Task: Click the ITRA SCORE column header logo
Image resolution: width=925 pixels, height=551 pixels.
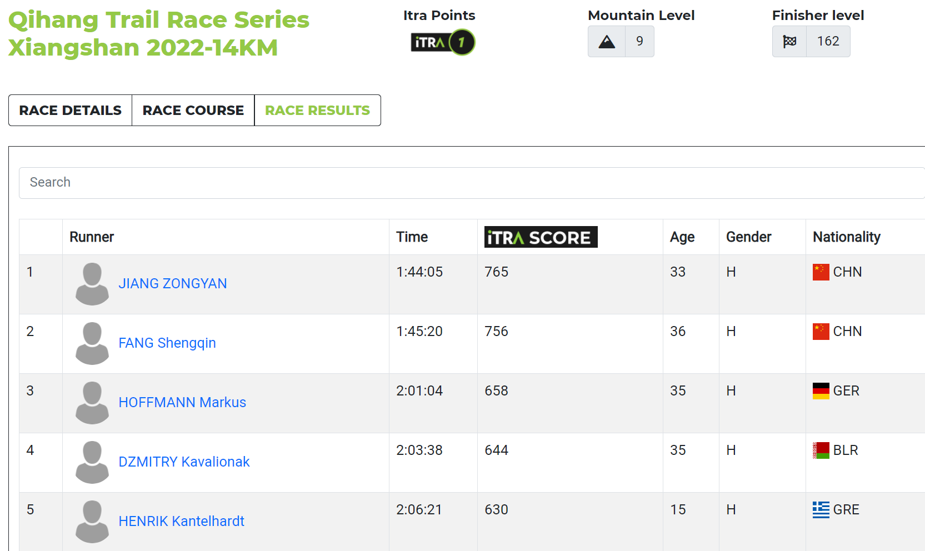Action: click(541, 237)
